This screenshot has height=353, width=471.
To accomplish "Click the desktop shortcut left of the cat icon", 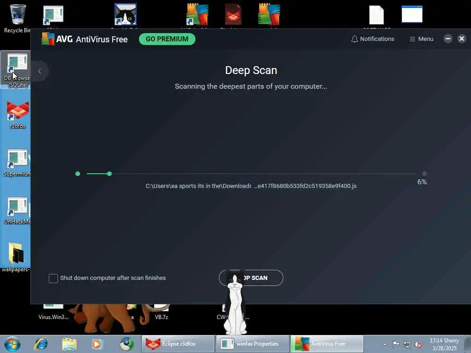I will pos(53,16).
